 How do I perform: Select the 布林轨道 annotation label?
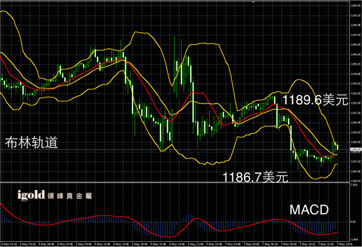tap(31, 142)
